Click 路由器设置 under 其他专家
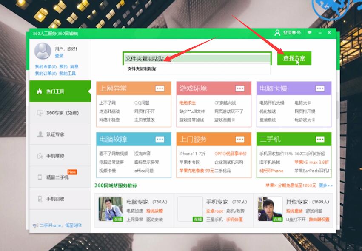Screen dimensions: 362x251 coord(319,220)
